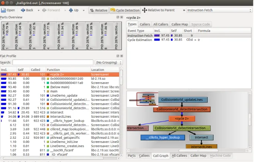Sort by the Location column header
Image resolution: width=254 pixels, height=162 pixels.
105,70
